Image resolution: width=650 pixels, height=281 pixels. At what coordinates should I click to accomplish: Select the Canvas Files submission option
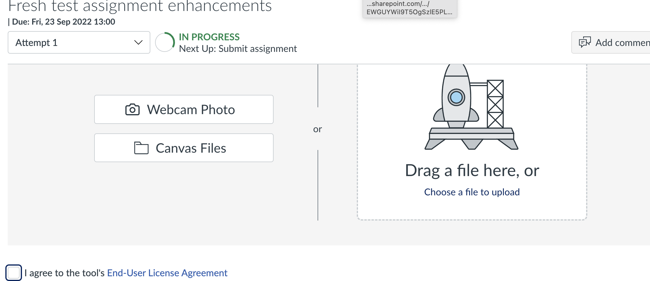(x=184, y=148)
